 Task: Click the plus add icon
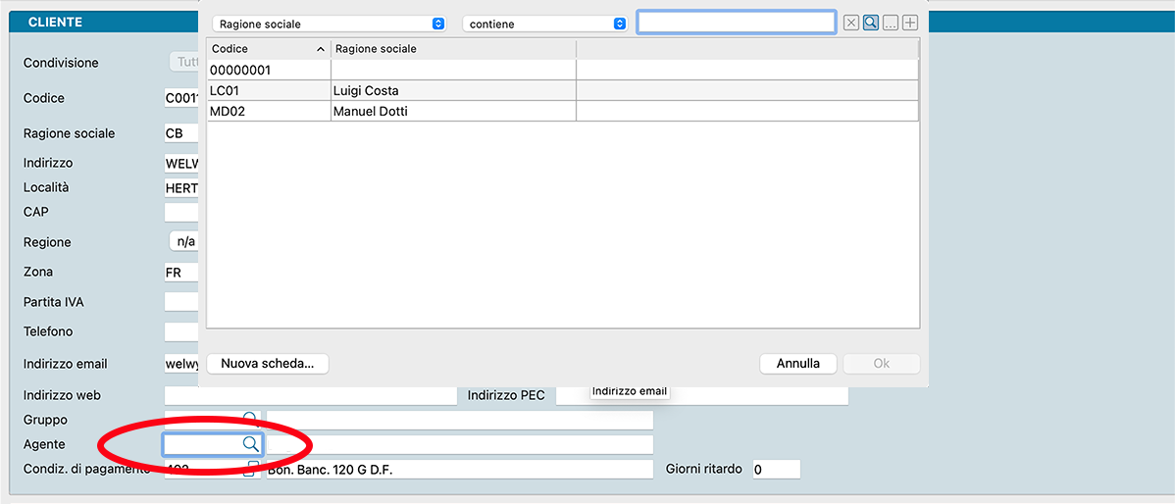[910, 24]
